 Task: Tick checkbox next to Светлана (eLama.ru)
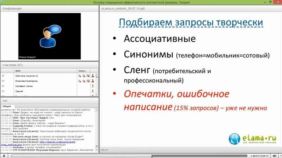(x=3, y=76)
